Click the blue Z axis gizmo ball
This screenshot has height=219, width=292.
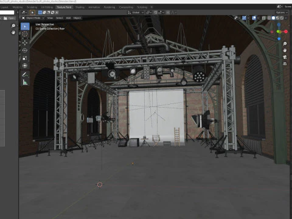point(279,25)
